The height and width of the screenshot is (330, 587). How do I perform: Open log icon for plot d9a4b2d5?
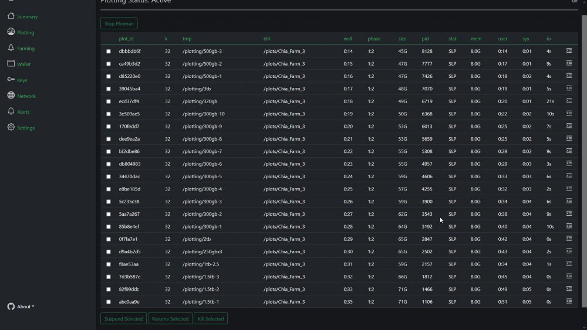pos(569,251)
